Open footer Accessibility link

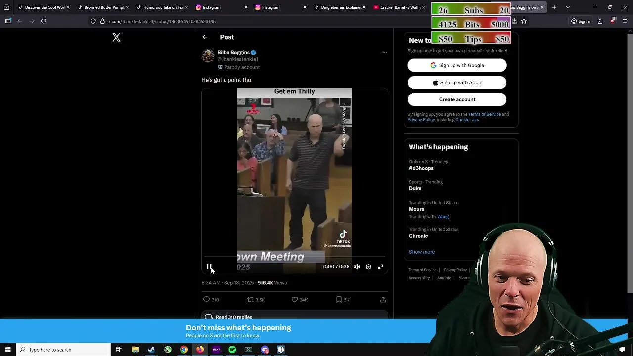coord(419,278)
